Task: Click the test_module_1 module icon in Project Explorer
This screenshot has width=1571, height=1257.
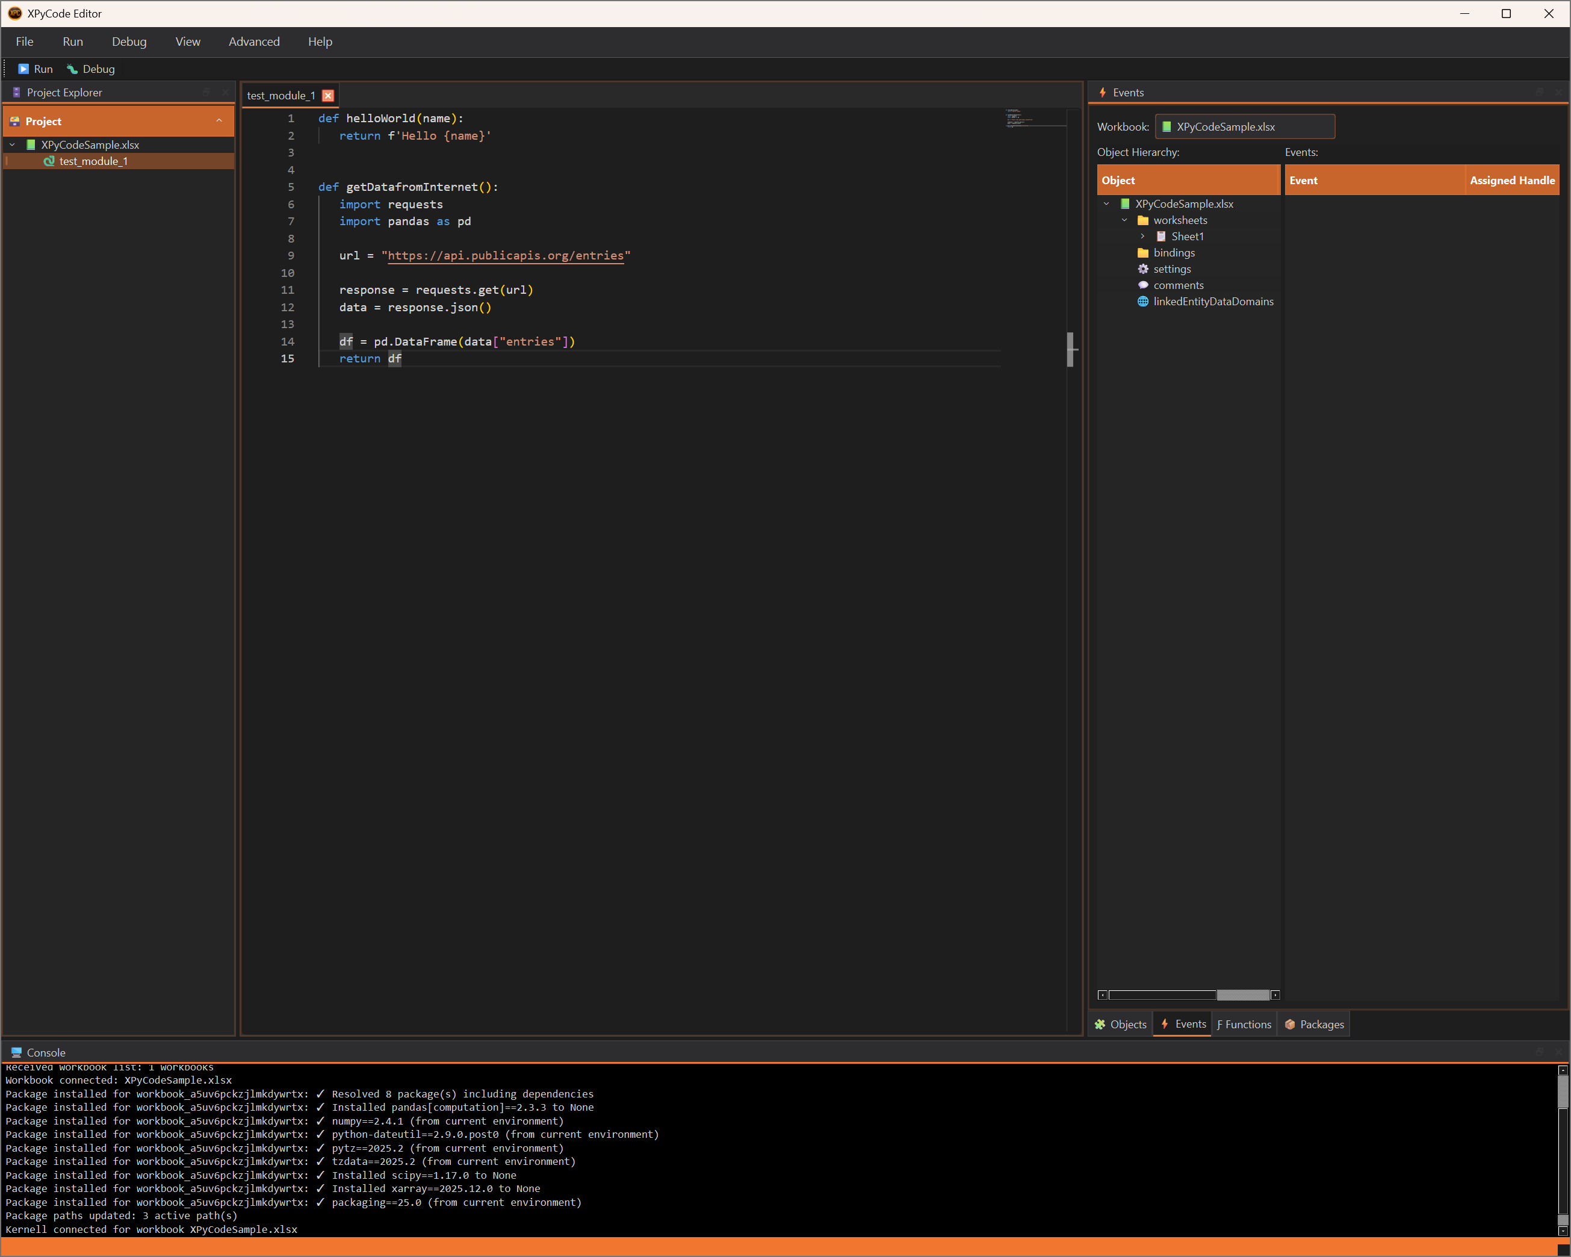Action: pos(48,161)
